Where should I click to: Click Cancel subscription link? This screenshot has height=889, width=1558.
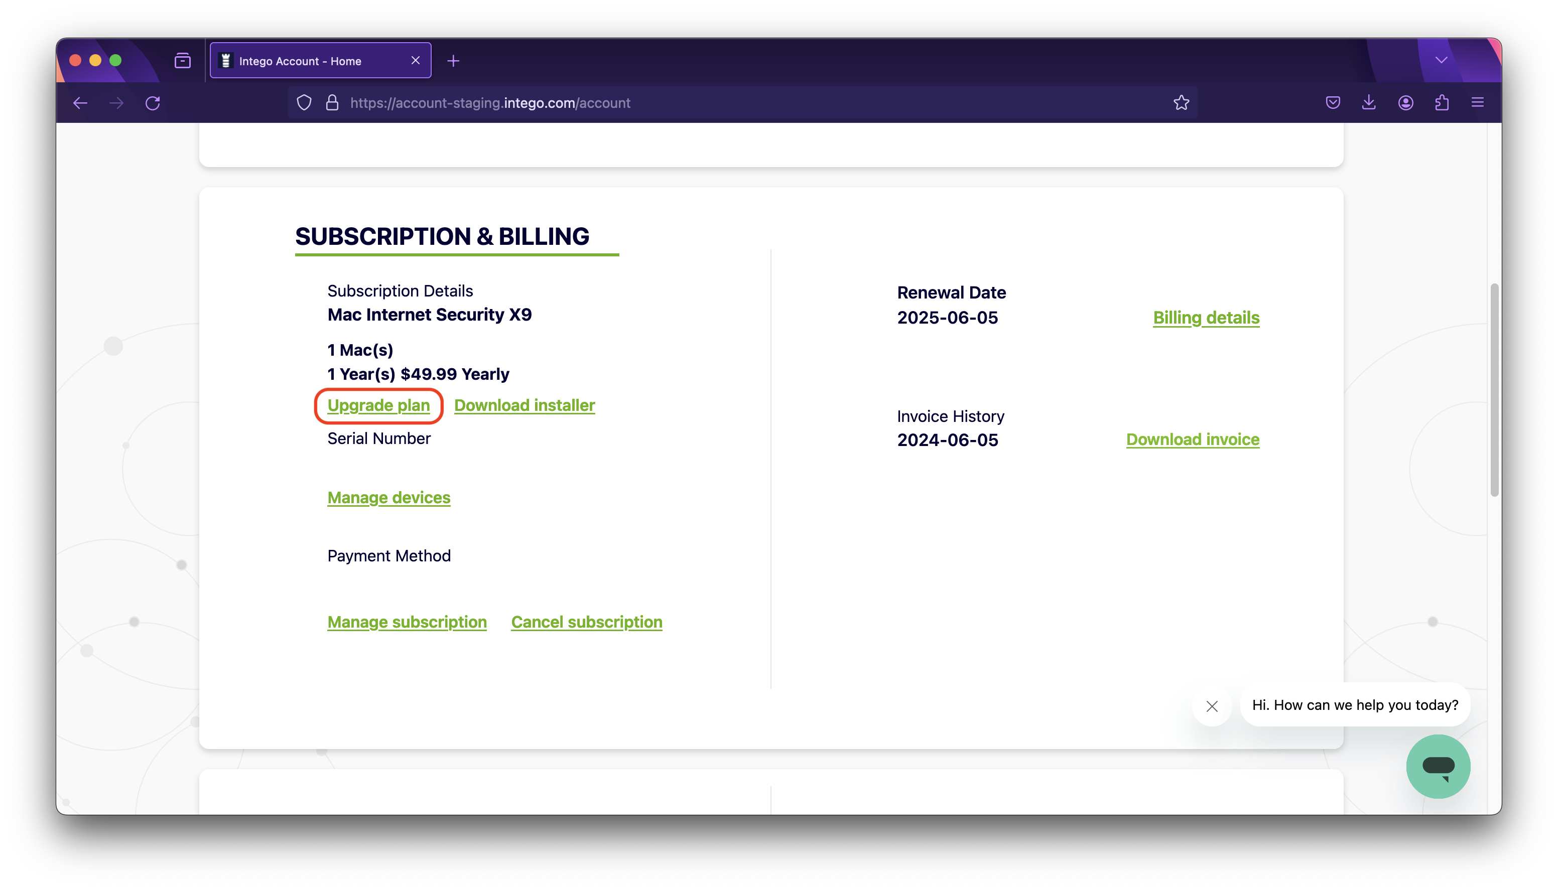pos(586,622)
